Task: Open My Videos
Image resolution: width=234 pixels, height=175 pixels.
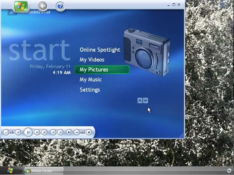Action: tap(92, 60)
